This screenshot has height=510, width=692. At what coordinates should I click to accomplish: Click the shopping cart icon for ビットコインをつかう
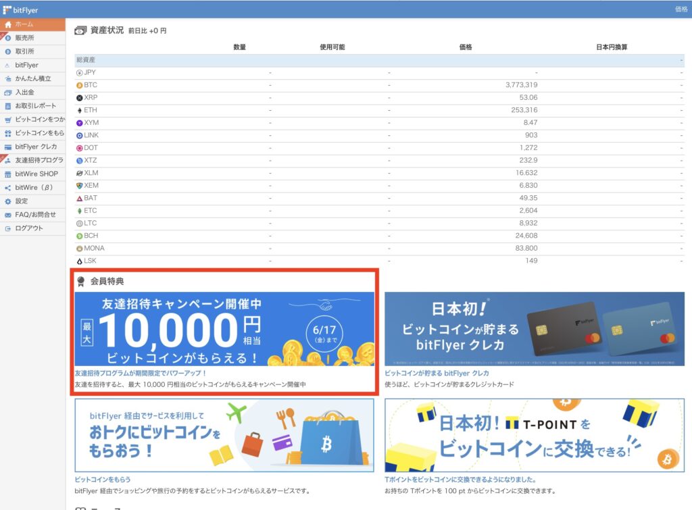(x=8, y=120)
